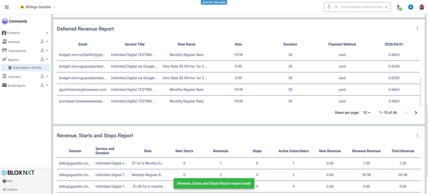Click the beta flask icon beside Email Reach
Image resolution: width=428 pixels, height=194 pixels.
(42, 85)
